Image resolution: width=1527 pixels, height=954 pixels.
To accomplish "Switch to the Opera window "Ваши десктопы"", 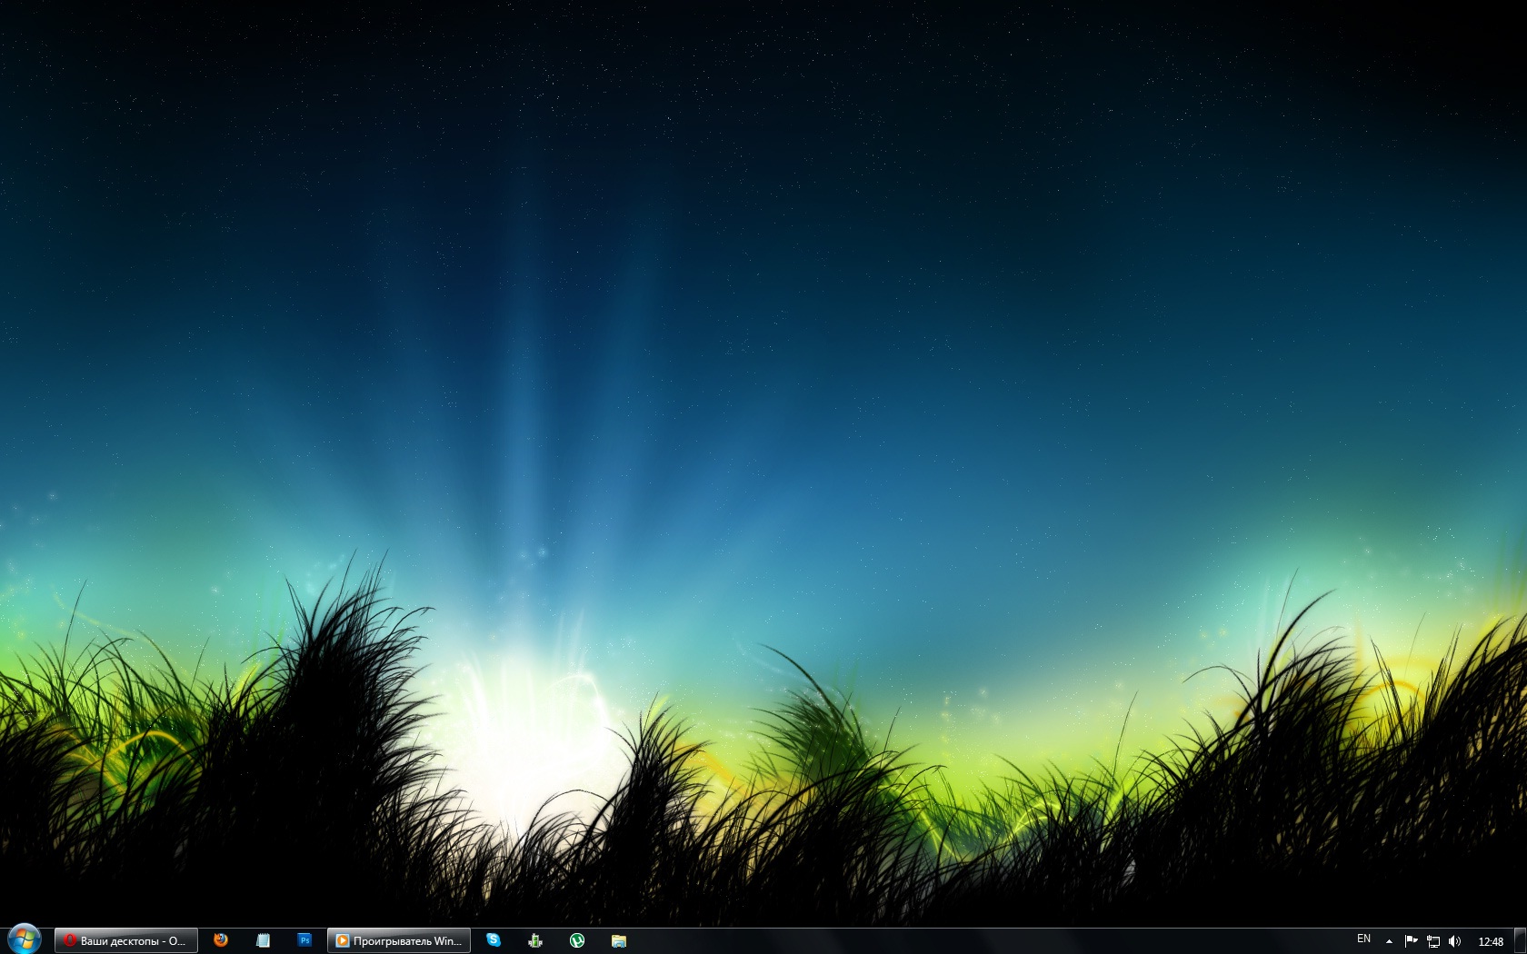I will (126, 940).
